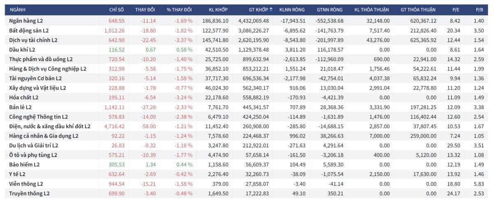Click the P/B column header

480,9
